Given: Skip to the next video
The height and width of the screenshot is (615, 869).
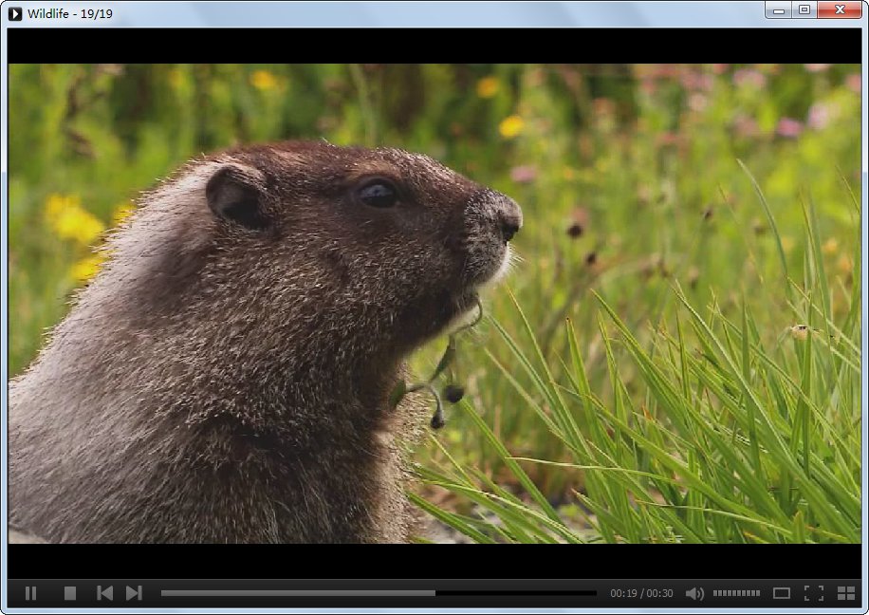Looking at the screenshot, I should (134, 593).
